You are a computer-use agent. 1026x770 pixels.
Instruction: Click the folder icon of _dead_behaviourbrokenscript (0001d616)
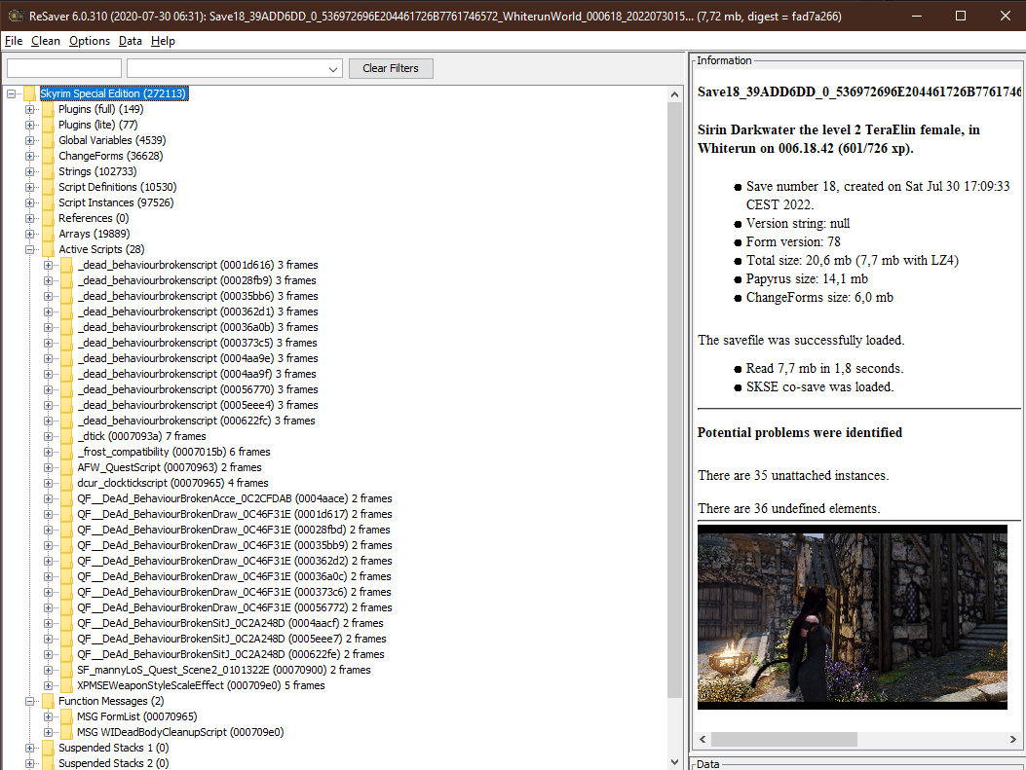click(x=66, y=265)
